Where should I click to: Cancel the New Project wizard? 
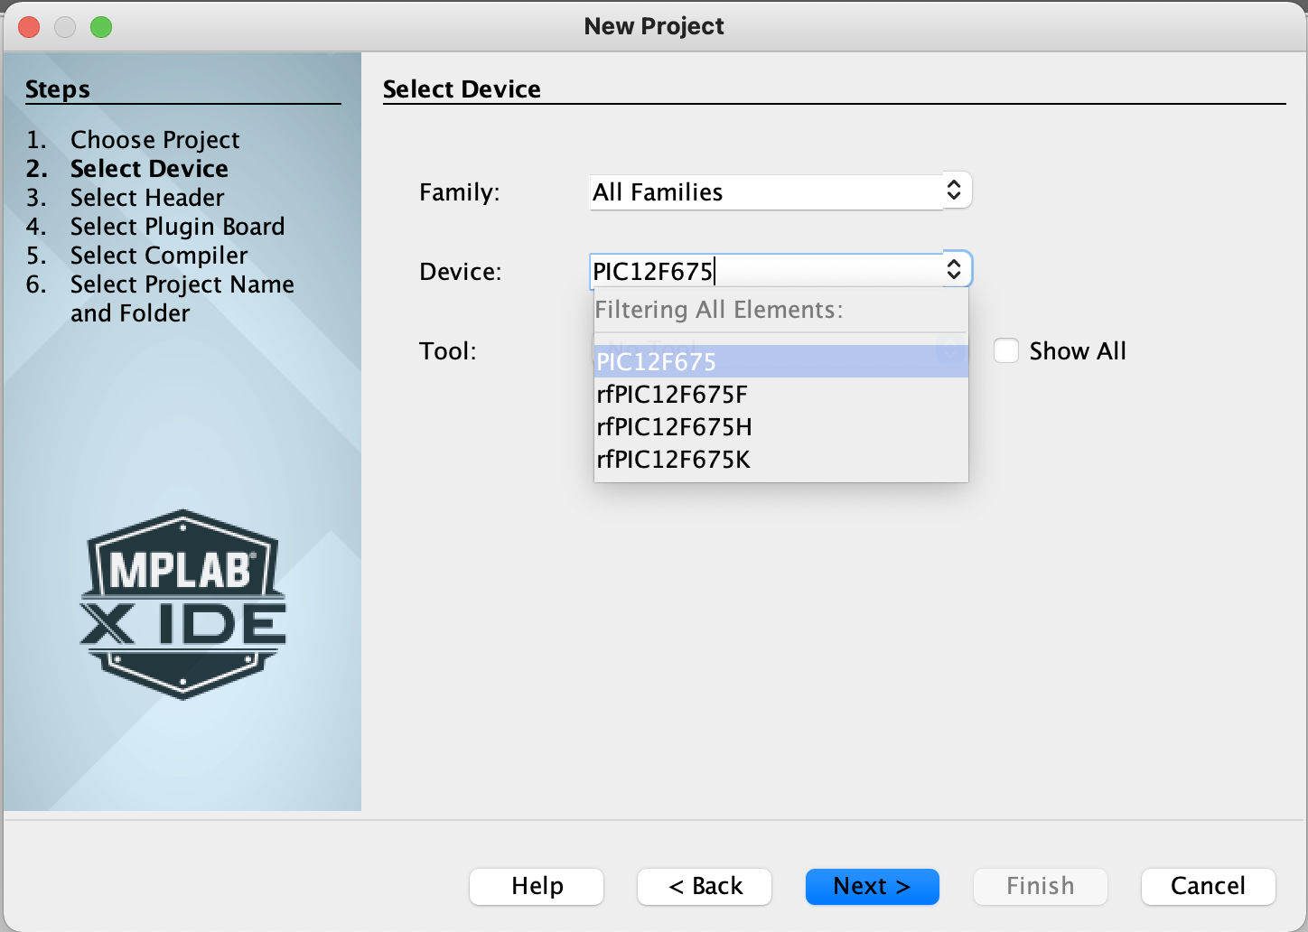coord(1208,886)
